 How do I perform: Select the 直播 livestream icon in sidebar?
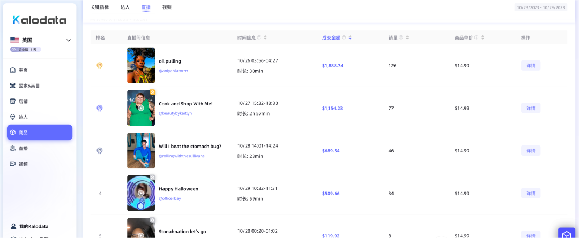point(13,148)
